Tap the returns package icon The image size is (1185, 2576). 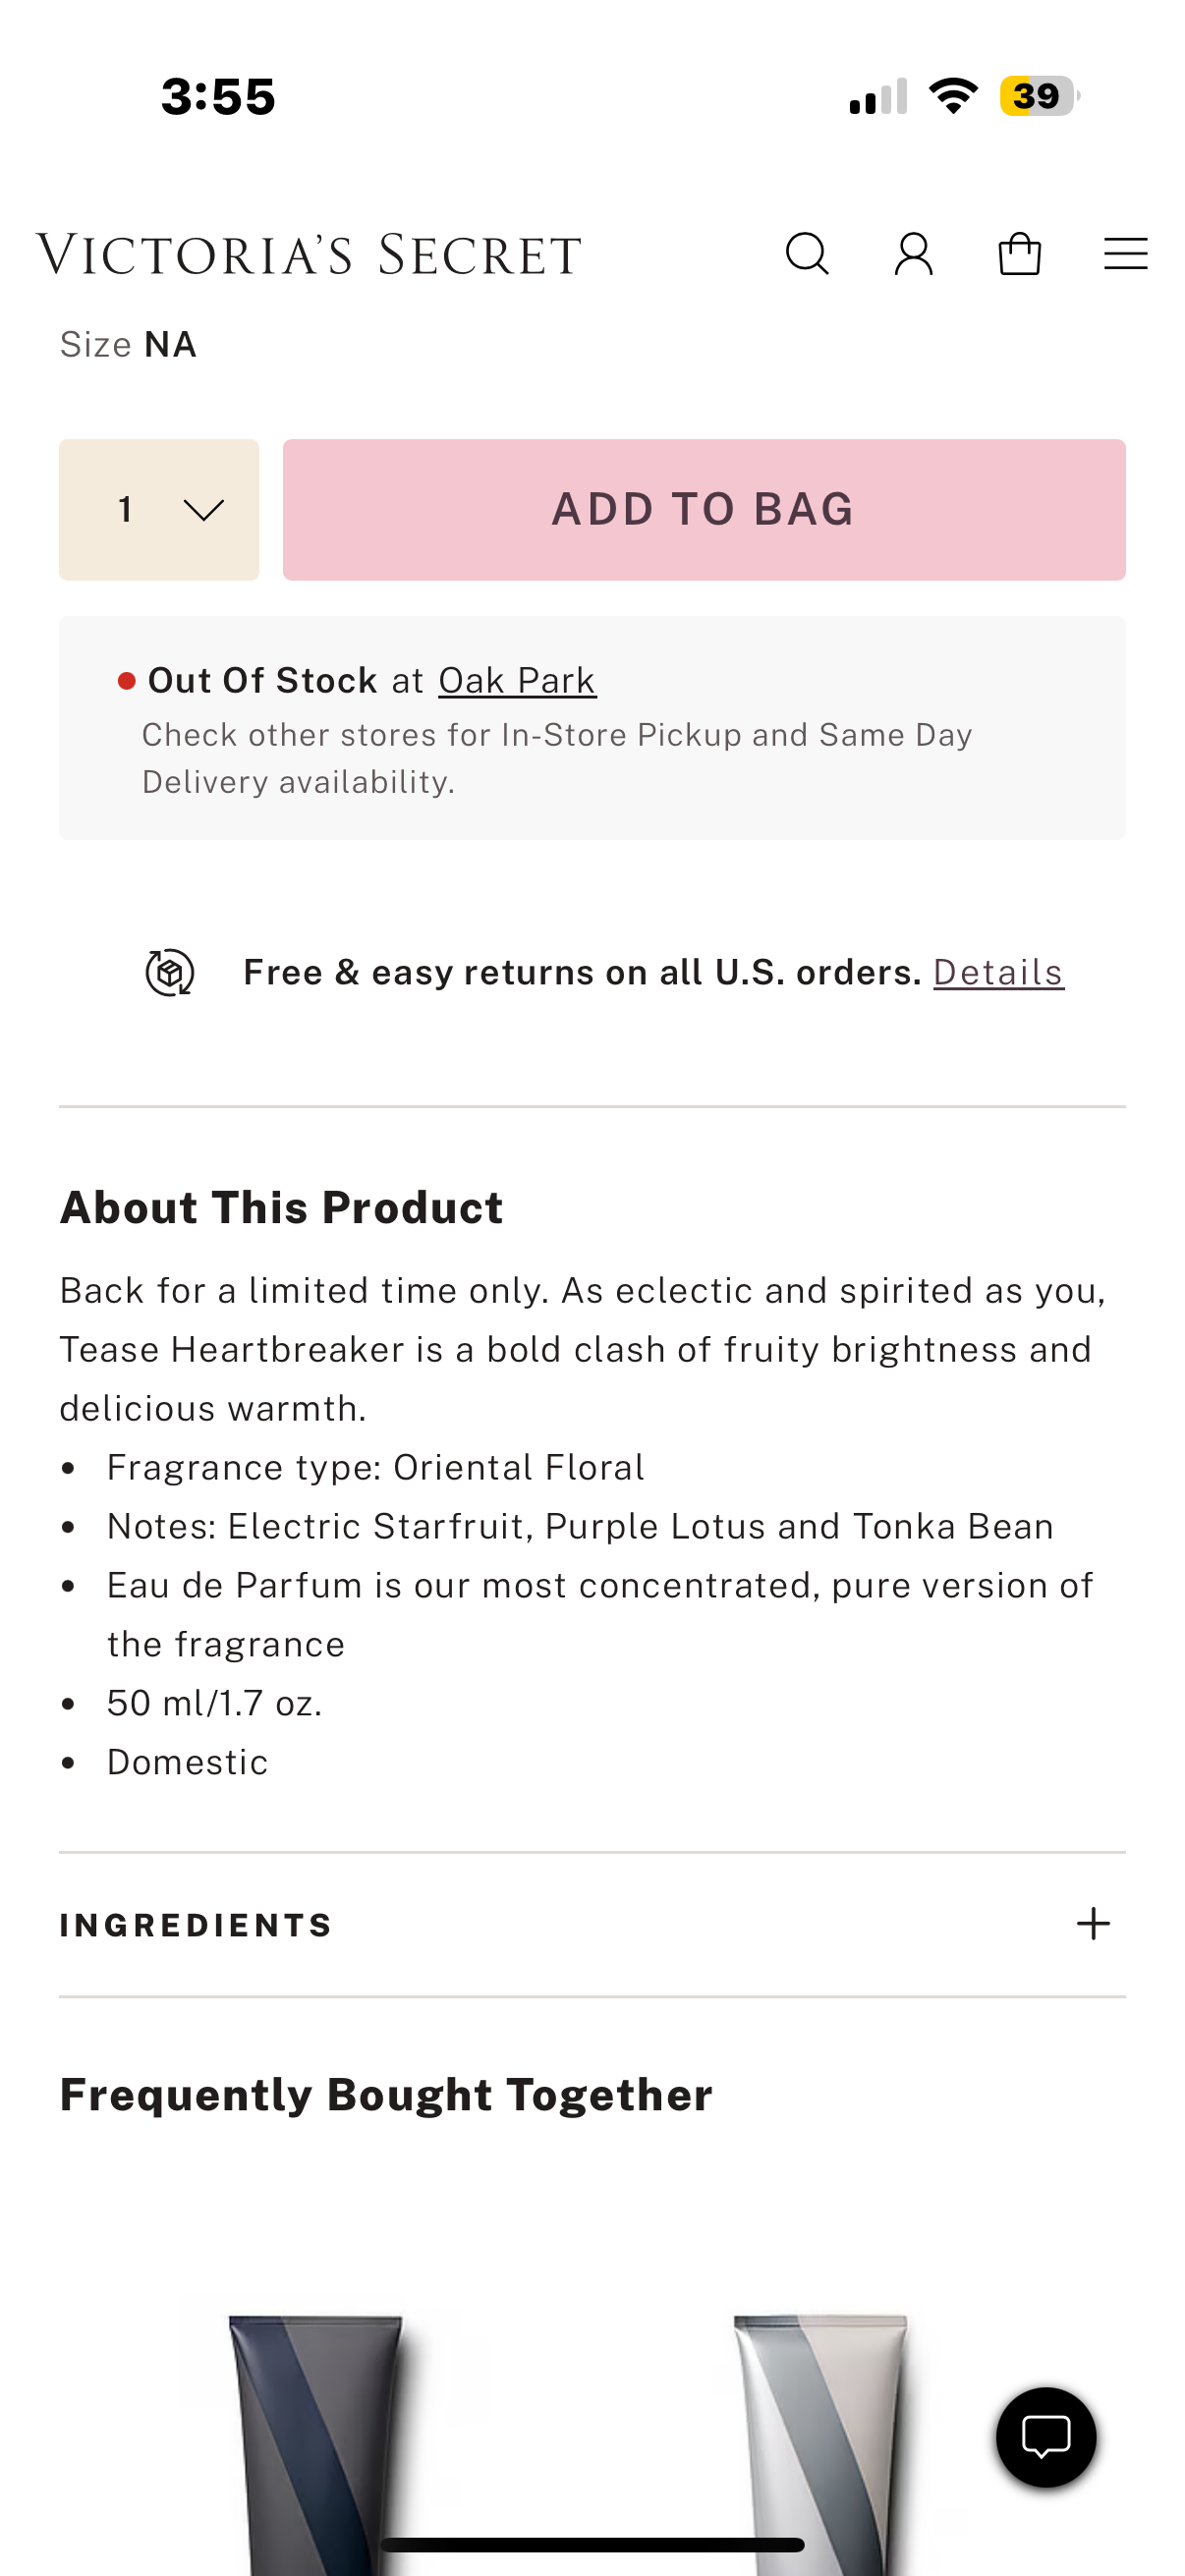[x=170, y=972]
